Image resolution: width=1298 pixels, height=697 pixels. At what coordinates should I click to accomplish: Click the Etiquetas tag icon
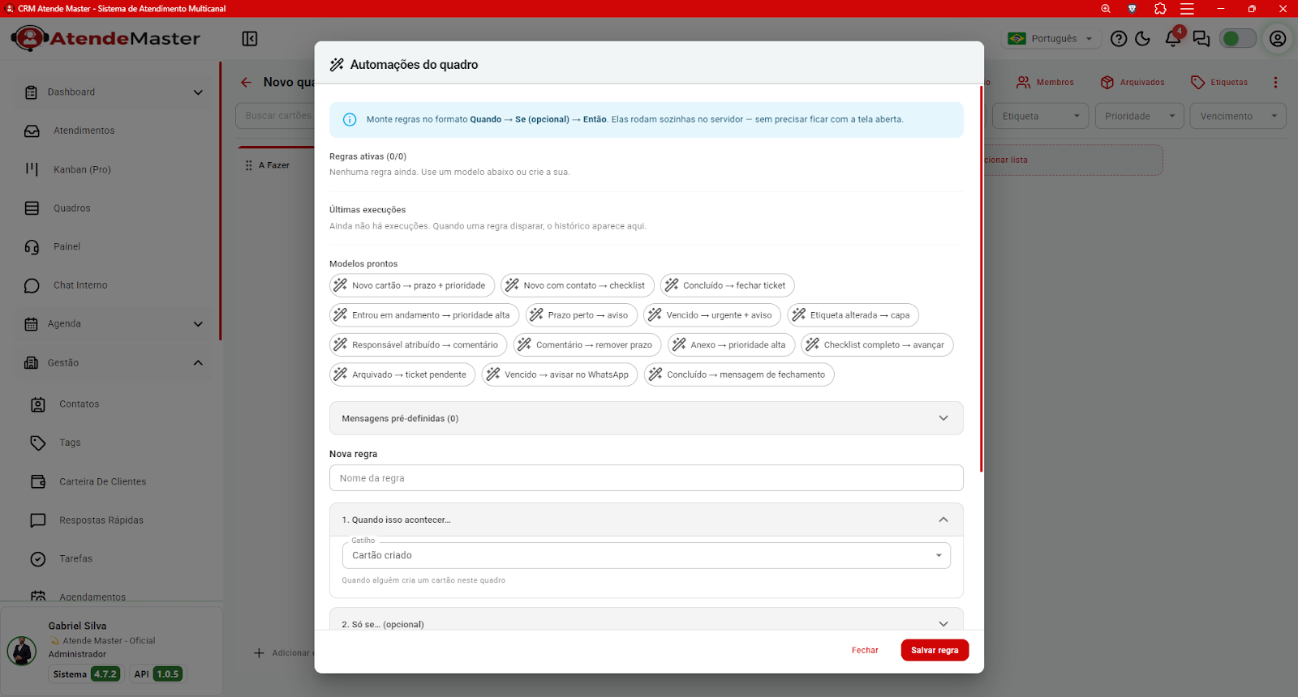tap(1197, 83)
